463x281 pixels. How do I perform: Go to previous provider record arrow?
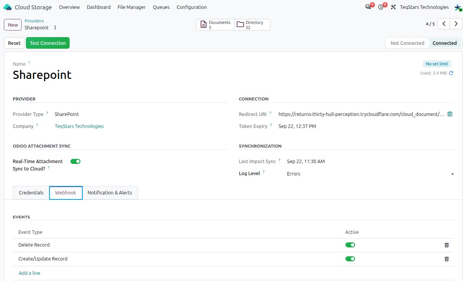(x=444, y=24)
